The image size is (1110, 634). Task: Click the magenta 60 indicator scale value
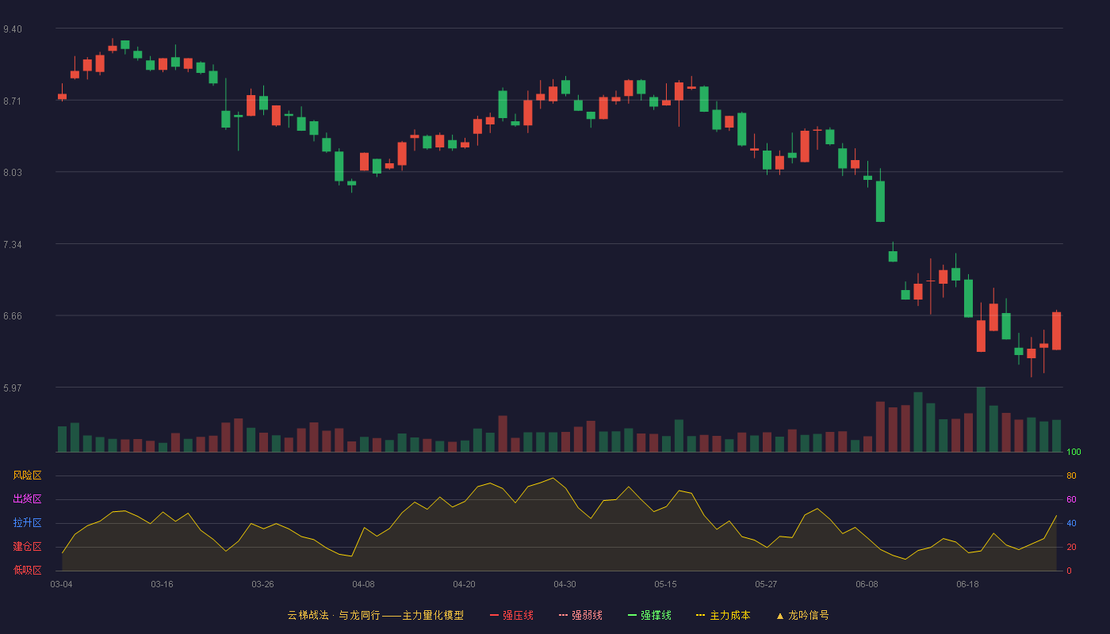(1071, 500)
